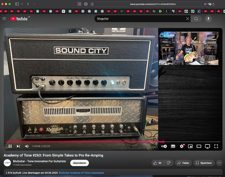Enable theater mode view
Image resolution: width=225 pixels, height=177 pixels.
(x=199, y=146)
